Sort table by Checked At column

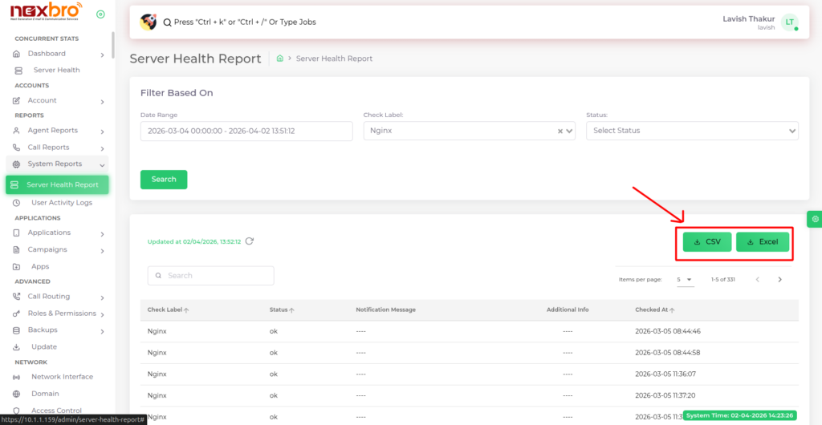[654, 310]
